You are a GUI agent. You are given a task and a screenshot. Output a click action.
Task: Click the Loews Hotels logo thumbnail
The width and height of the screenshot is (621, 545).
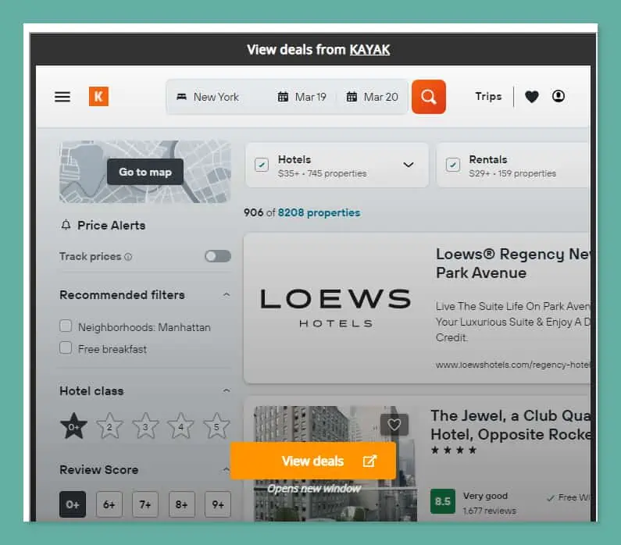(335, 308)
